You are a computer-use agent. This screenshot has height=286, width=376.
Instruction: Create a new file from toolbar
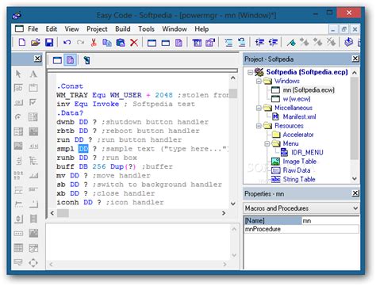coord(22,42)
